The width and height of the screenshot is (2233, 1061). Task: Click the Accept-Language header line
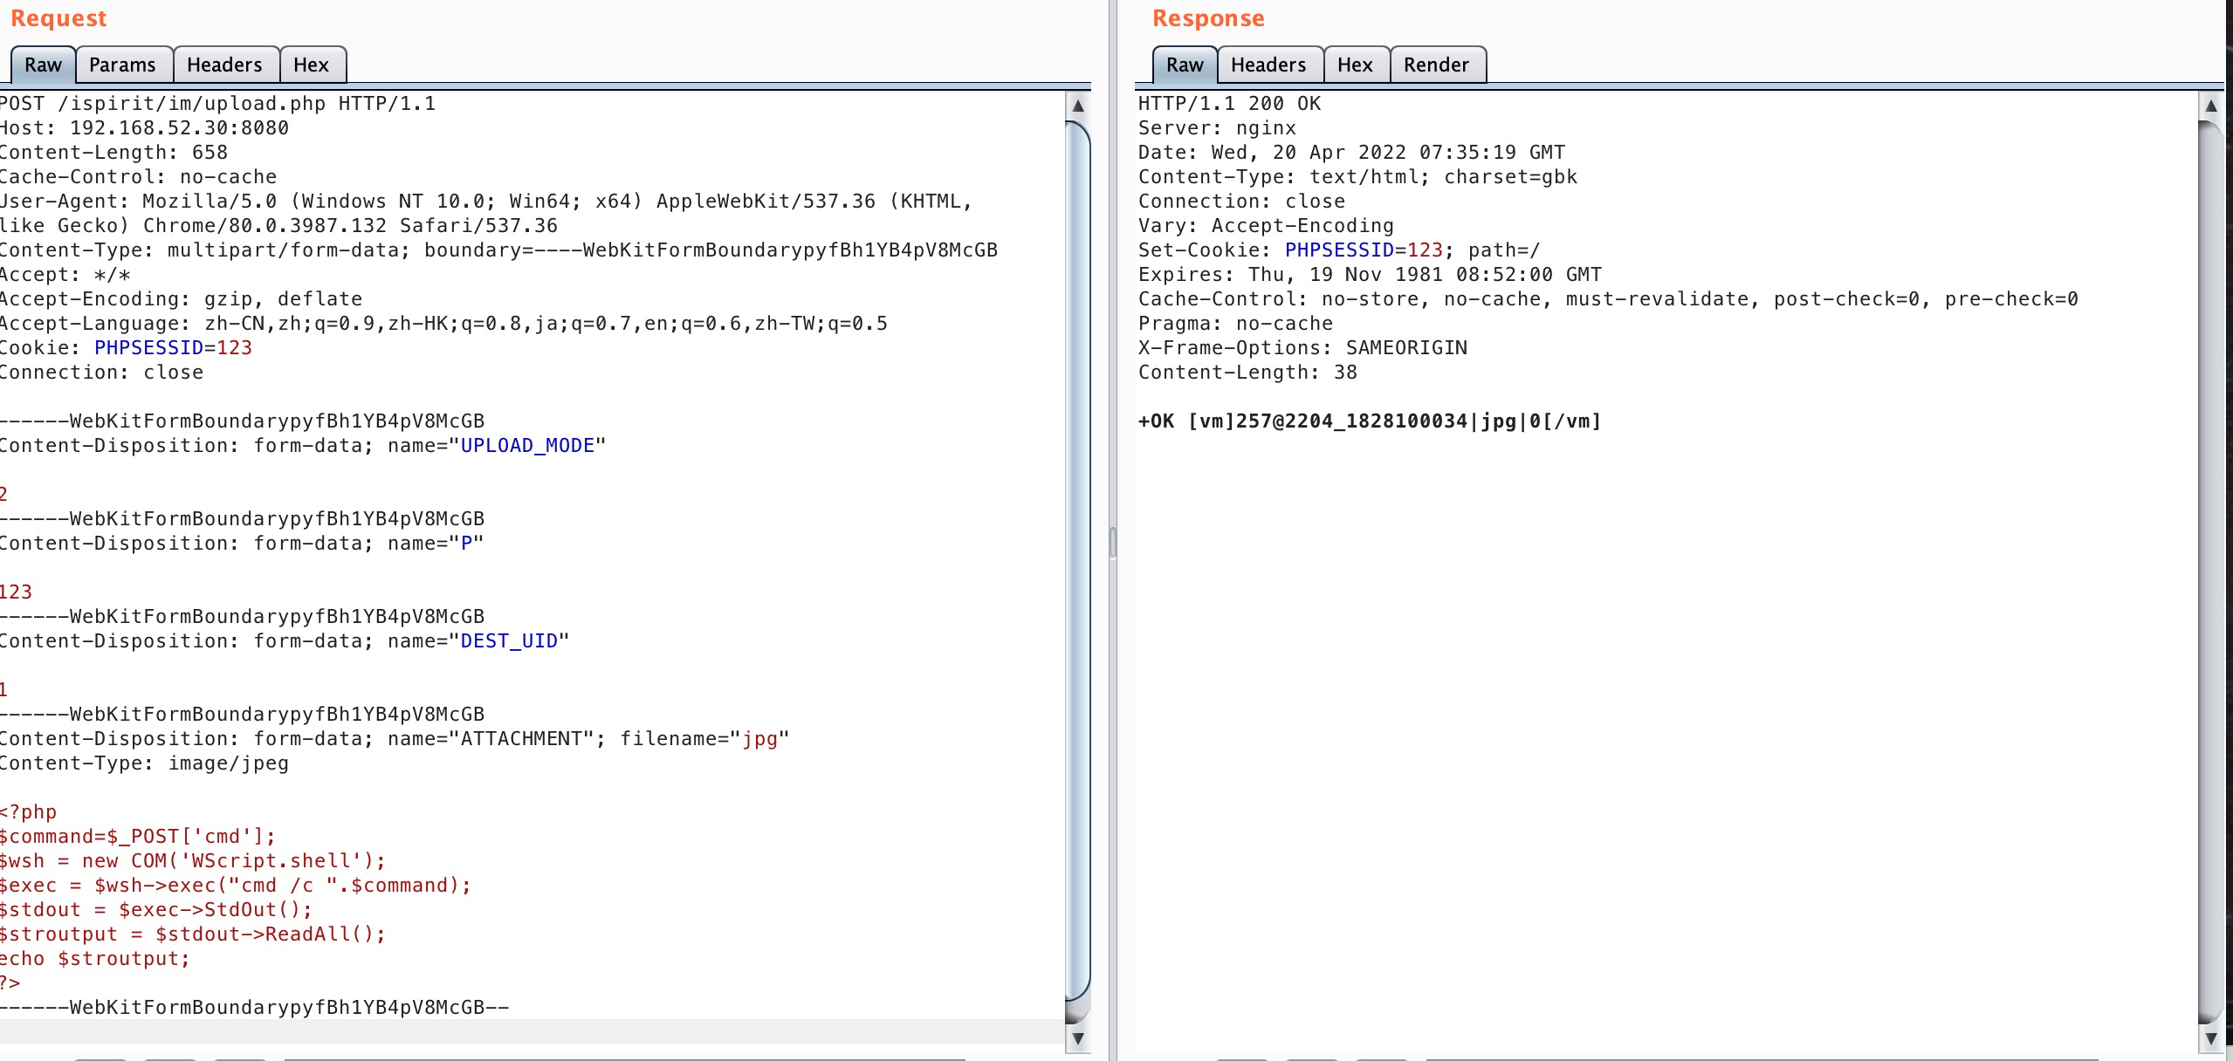tap(443, 324)
